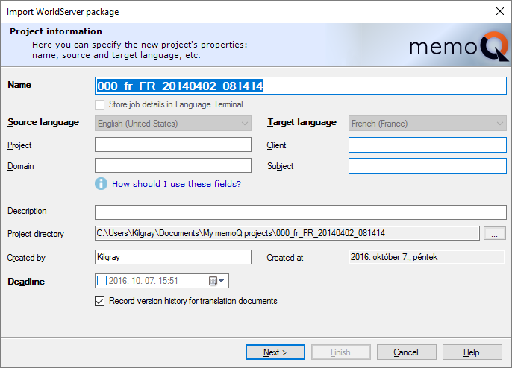Browse for project directory with ellipsis button
The width and height of the screenshot is (512, 368).
point(494,234)
